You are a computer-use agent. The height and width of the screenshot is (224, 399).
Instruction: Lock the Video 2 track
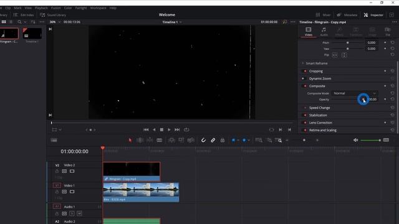(57, 171)
